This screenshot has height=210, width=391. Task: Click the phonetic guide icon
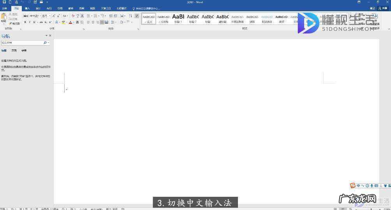point(77,16)
